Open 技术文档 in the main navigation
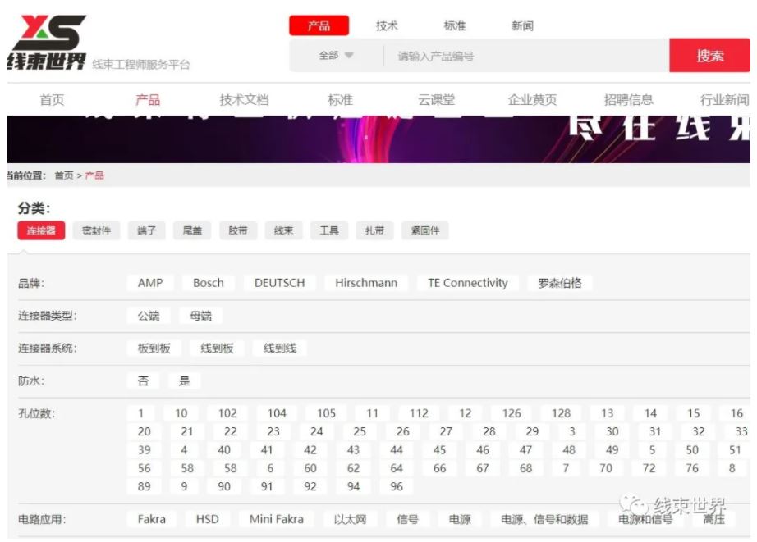The height and width of the screenshot is (542, 757). (244, 100)
